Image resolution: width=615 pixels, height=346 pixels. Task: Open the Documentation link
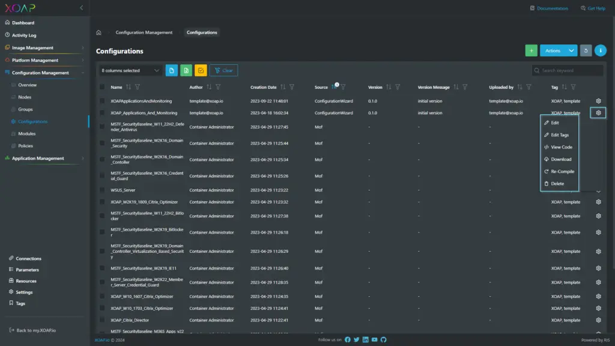tap(549, 8)
